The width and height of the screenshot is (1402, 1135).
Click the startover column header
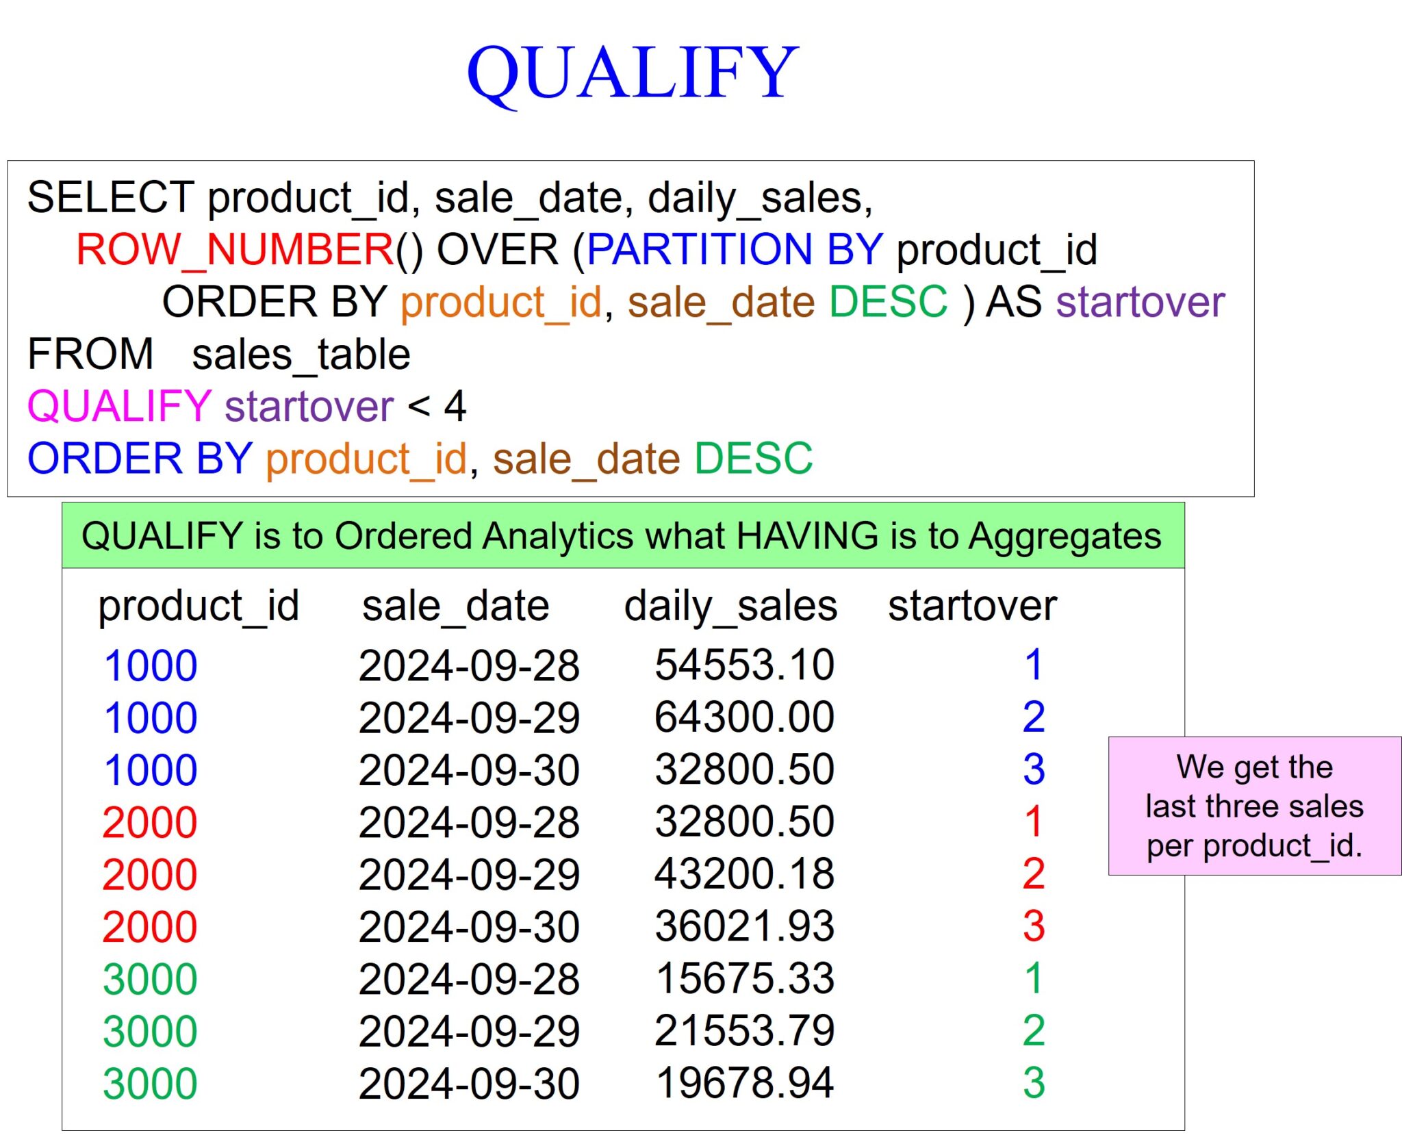click(x=972, y=605)
